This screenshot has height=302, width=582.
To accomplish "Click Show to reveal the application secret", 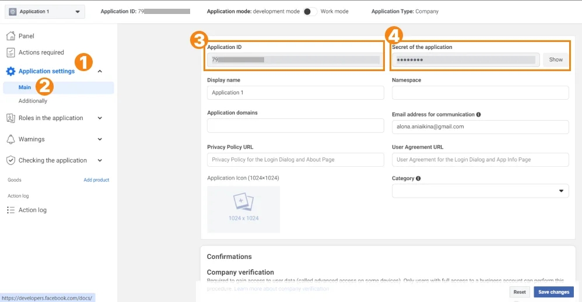I will tap(556, 59).
